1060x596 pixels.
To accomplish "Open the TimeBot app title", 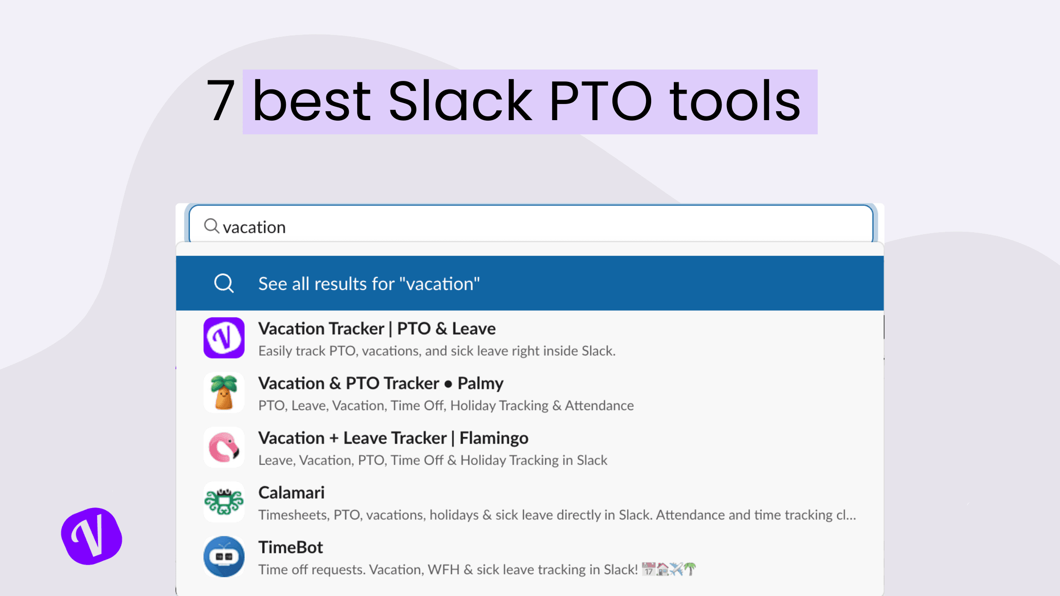I will (290, 547).
